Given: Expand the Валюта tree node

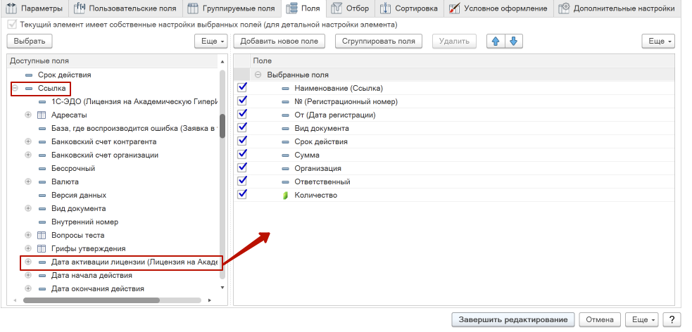Looking at the screenshot, I should click(x=28, y=181).
